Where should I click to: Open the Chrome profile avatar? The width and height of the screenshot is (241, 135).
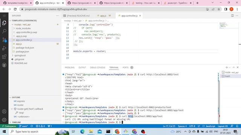click(x=231, y=9)
